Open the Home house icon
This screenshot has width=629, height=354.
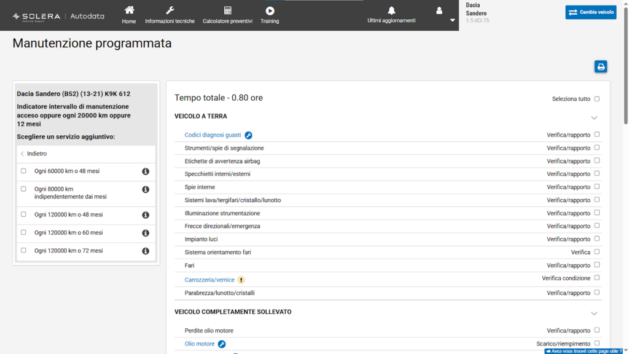[129, 10]
